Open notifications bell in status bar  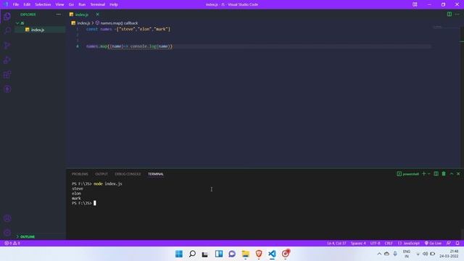point(457,244)
